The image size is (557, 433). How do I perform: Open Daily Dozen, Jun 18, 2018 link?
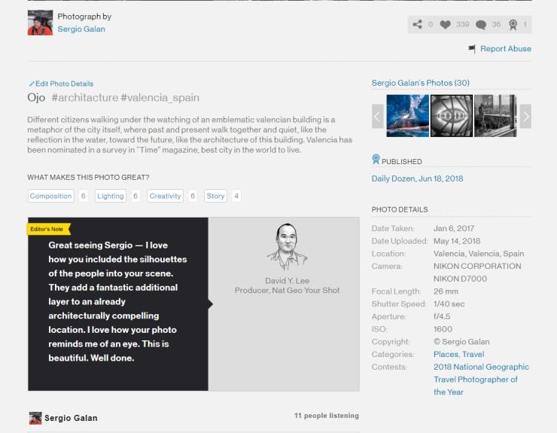point(417,178)
